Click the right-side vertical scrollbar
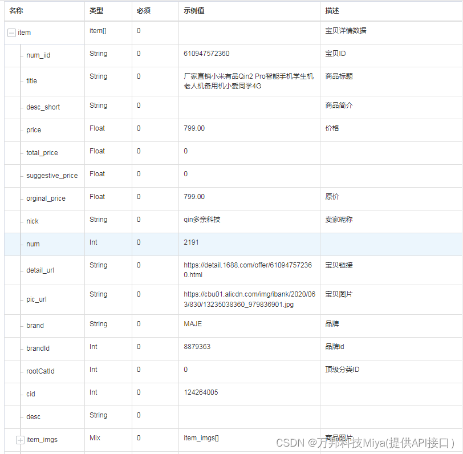Viewport: 463px width, 454px height. pos(460,228)
